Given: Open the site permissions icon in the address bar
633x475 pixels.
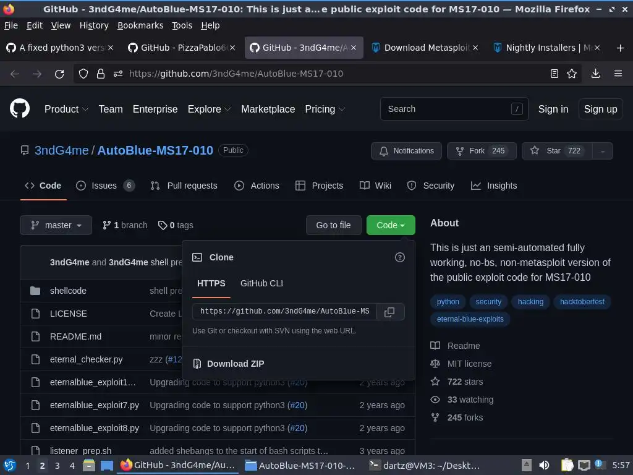Looking at the screenshot, I should (x=118, y=74).
